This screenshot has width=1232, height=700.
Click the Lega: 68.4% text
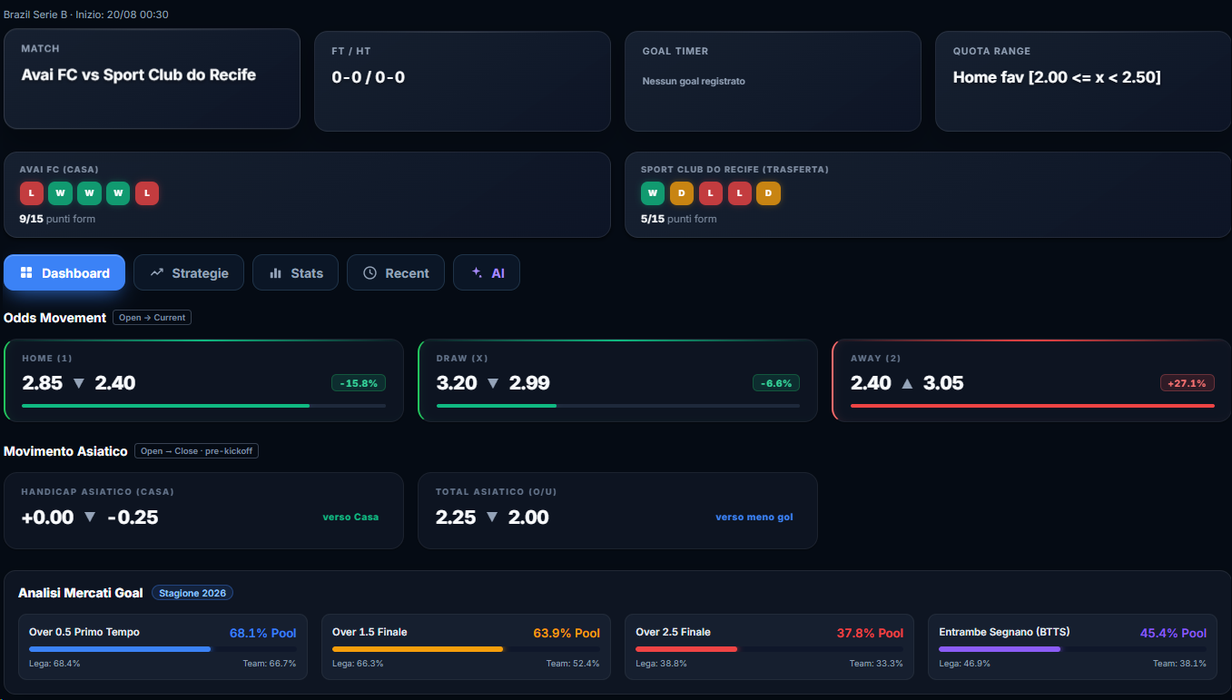coord(54,664)
